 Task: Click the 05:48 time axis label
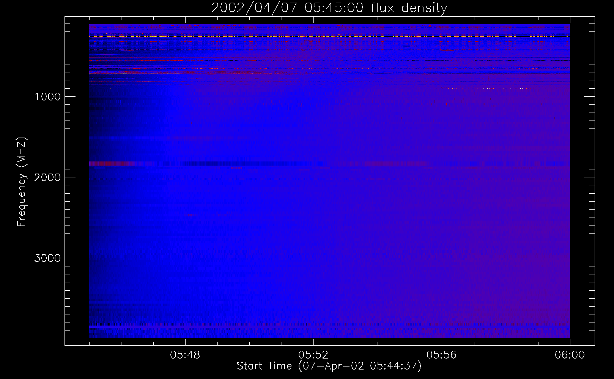coord(185,355)
